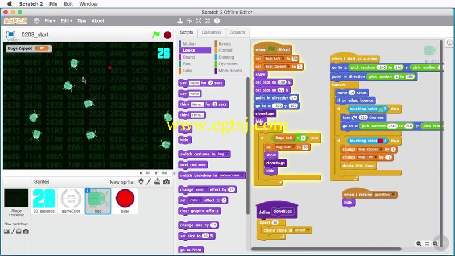Select Pen block category

click(x=187, y=64)
